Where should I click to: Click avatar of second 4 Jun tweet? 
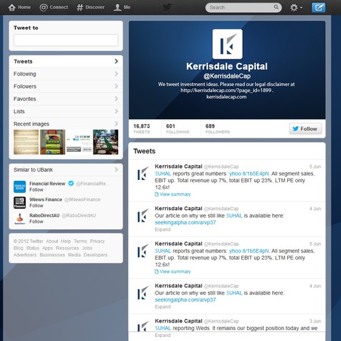tap(143, 293)
